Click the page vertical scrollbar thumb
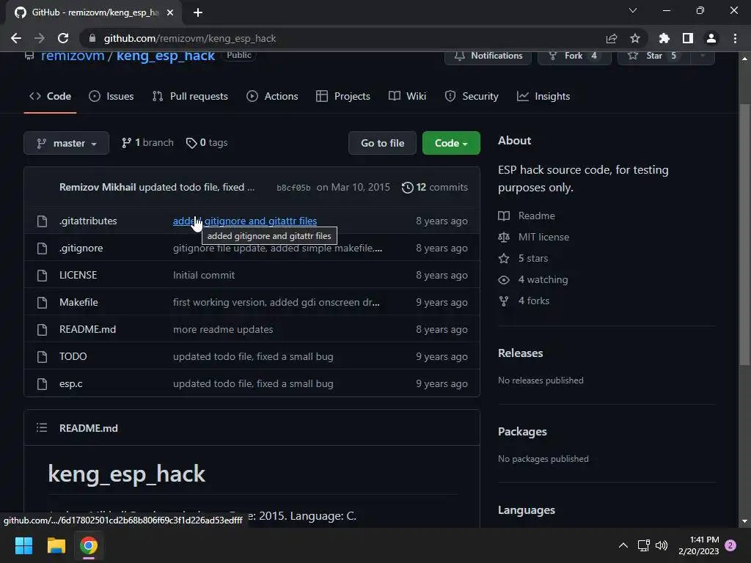Screen dimensions: 751x563 coord(744,235)
